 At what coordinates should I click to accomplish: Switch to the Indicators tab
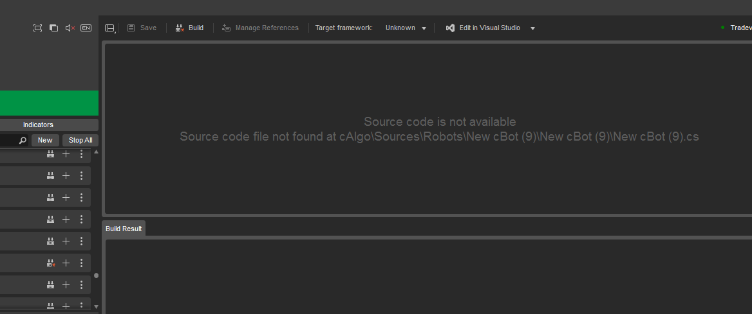click(x=38, y=125)
